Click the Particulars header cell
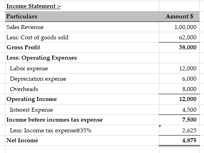Screen dimensions: 204x153 (82, 16)
